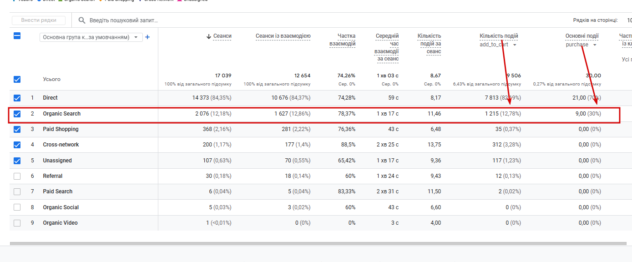Viewport: 632px width, 262px height.
Task: Click the total engaged sessions 12 654
Action: [302, 76]
